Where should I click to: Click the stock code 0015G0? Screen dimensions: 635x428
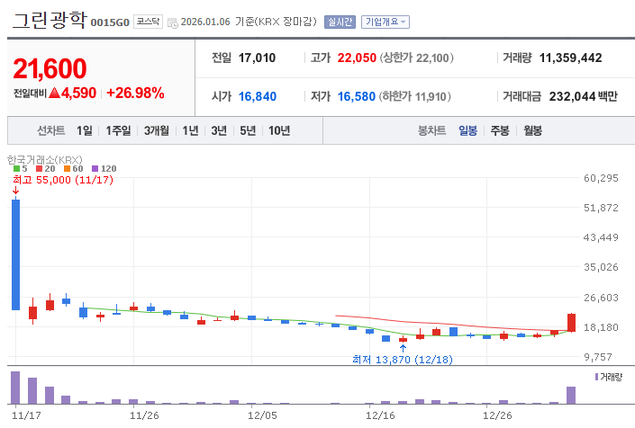[110, 22]
